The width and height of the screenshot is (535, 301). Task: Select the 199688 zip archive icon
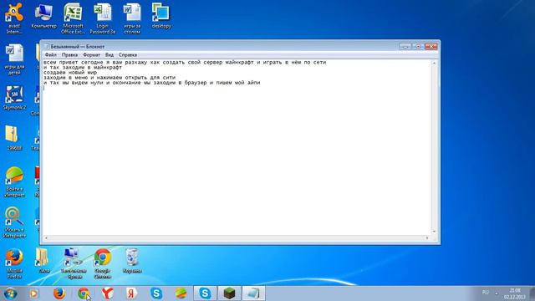[x=14, y=138]
